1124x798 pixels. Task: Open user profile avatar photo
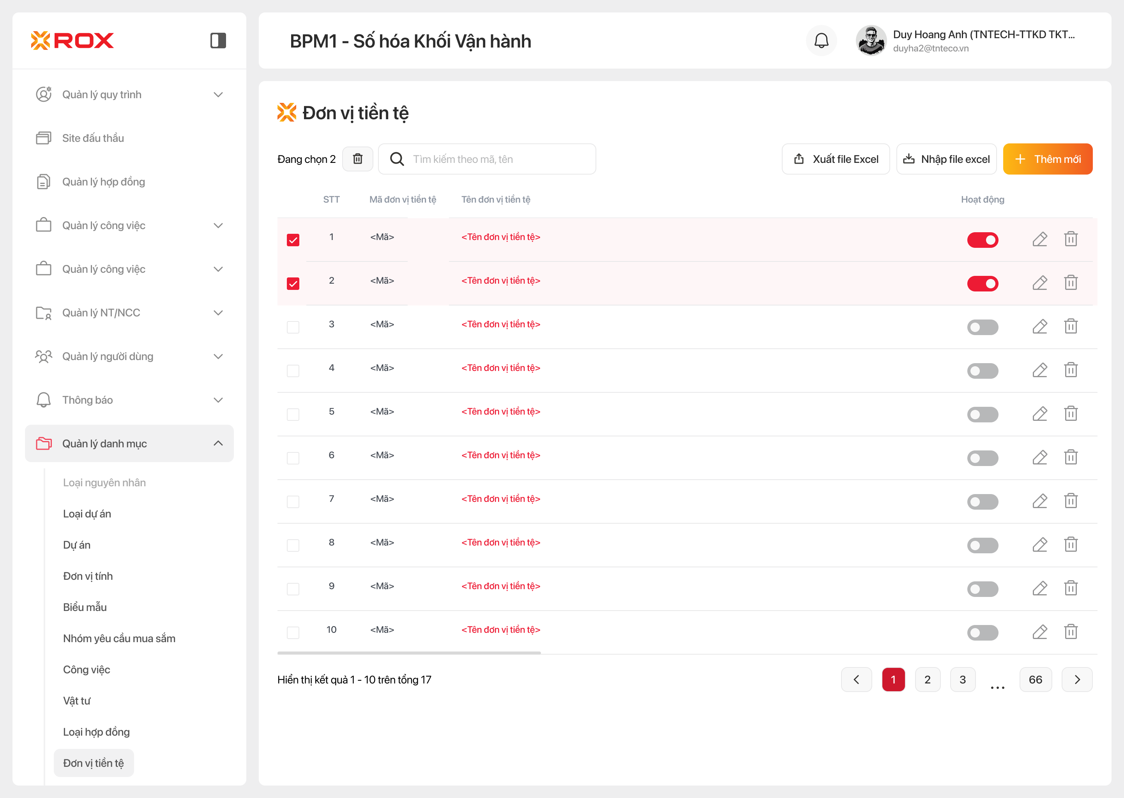870,41
